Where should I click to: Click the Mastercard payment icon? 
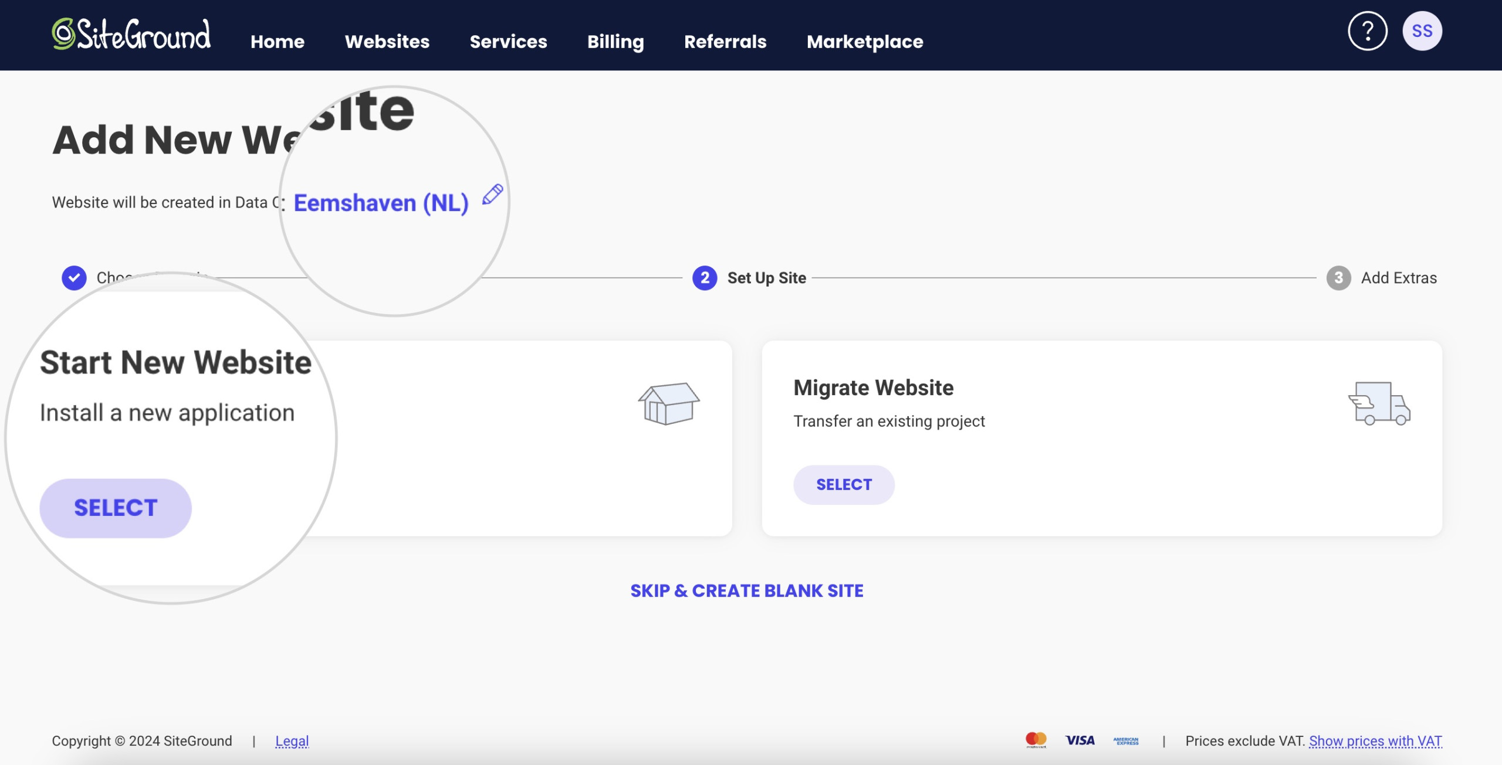(x=1036, y=740)
